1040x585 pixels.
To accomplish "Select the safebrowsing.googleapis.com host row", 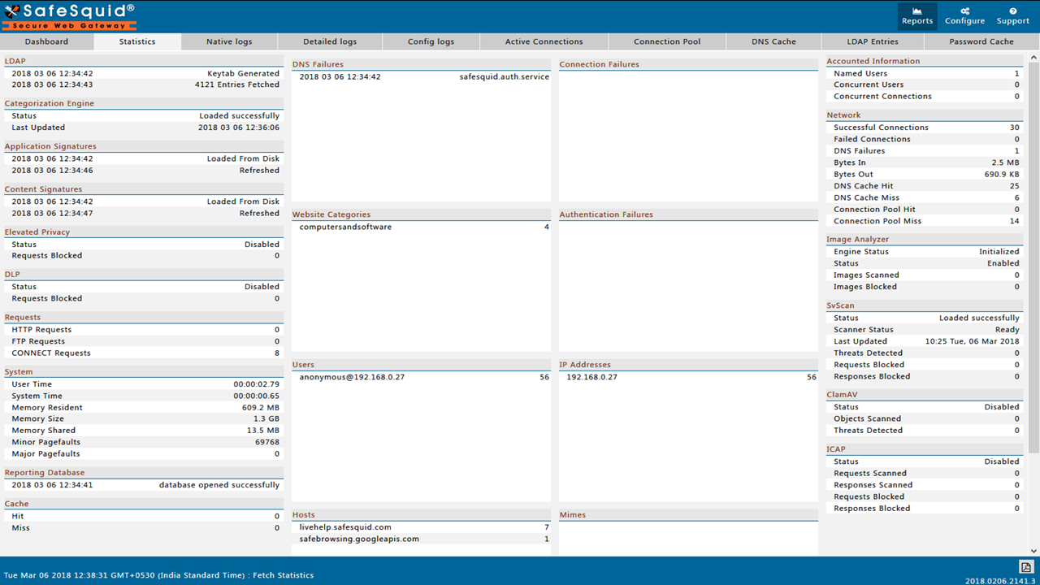I will point(421,539).
